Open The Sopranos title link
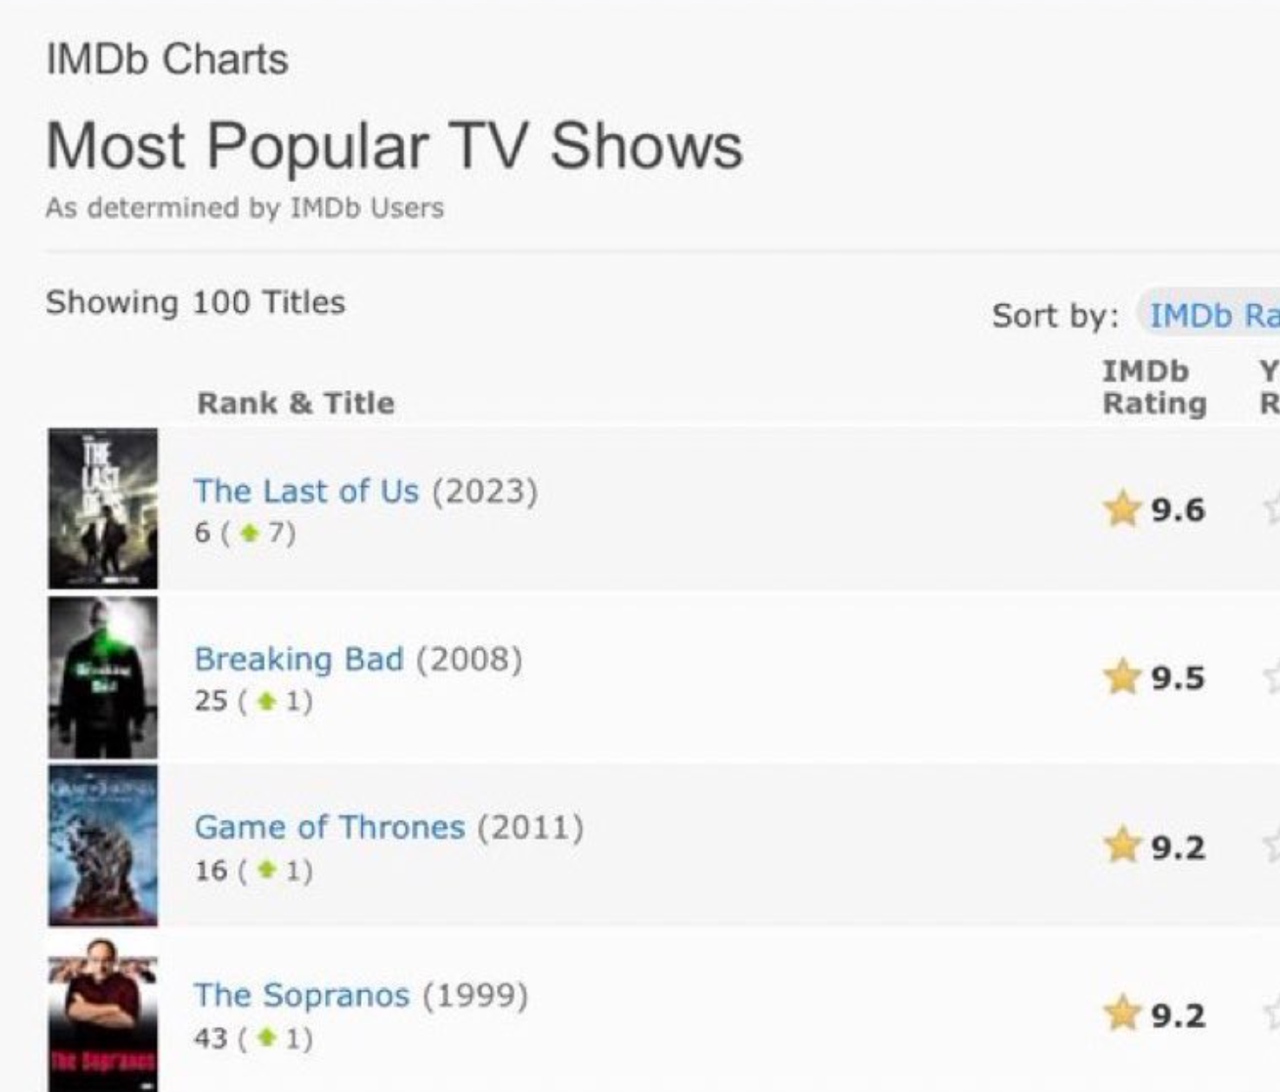This screenshot has width=1280, height=1092. point(301,995)
